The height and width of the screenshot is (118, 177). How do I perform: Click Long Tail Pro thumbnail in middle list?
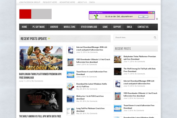pyautogui.click(x=71, y=111)
